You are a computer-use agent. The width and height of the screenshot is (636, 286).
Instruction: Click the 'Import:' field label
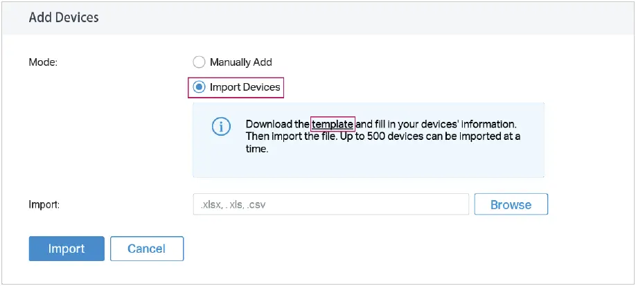click(44, 205)
